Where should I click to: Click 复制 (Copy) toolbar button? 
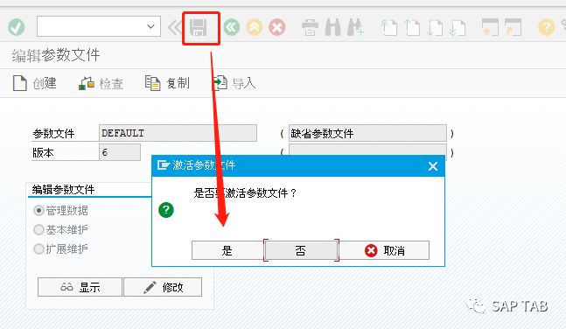tap(167, 83)
